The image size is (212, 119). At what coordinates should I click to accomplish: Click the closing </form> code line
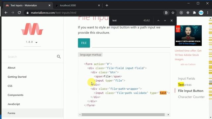tap(90, 105)
